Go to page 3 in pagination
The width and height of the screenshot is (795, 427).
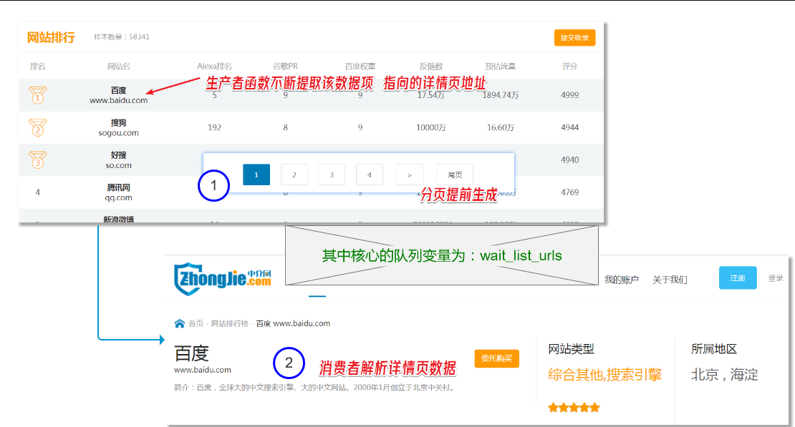332,175
